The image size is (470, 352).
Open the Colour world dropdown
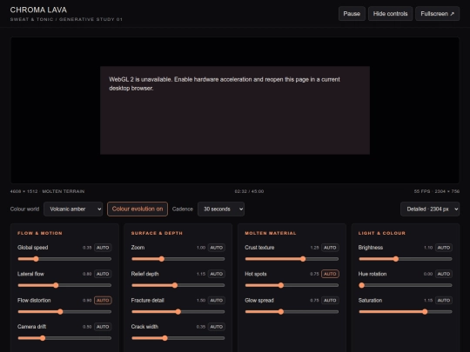click(73, 209)
